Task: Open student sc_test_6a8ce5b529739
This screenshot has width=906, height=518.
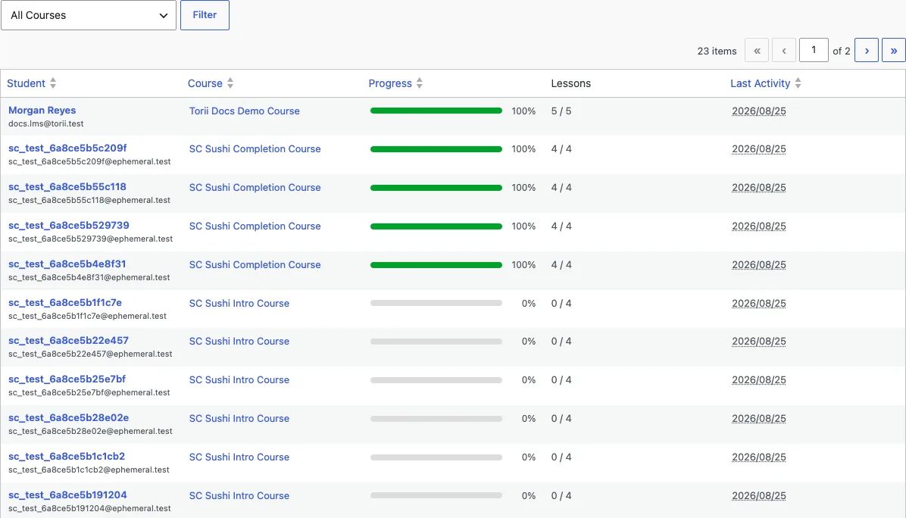Action: click(x=69, y=226)
